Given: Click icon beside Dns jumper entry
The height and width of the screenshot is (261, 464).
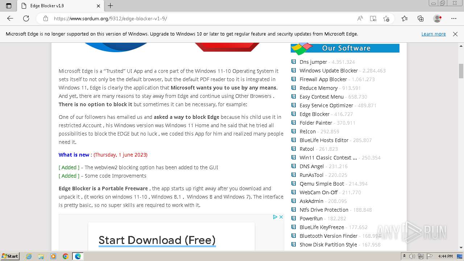Looking at the screenshot, I should click(294, 62).
